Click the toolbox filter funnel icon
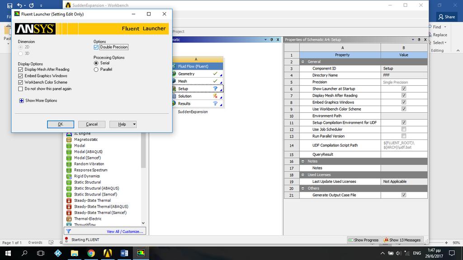The height and width of the screenshot is (260, 463). point(68,232)
